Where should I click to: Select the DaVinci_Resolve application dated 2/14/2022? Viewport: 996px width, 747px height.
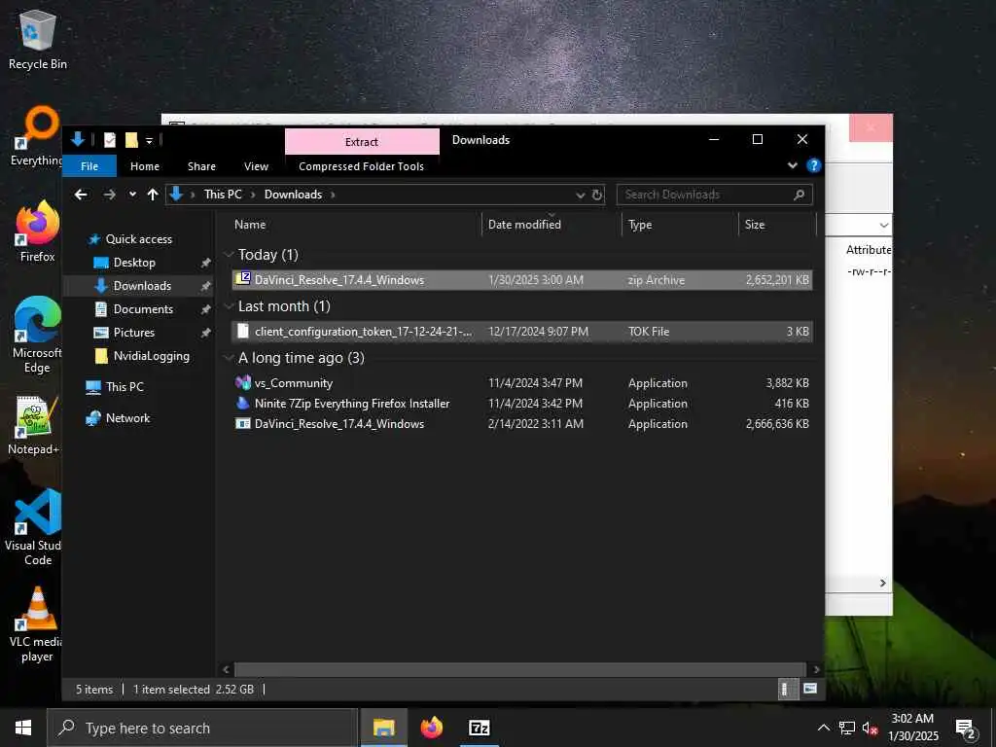click(521, 424)
